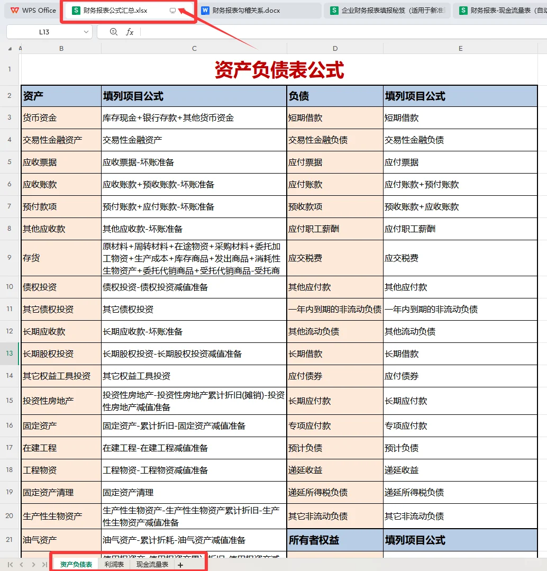
Task: Select cell 固定资产-累计折旧-固定资产减值准备
Action: 194,425
